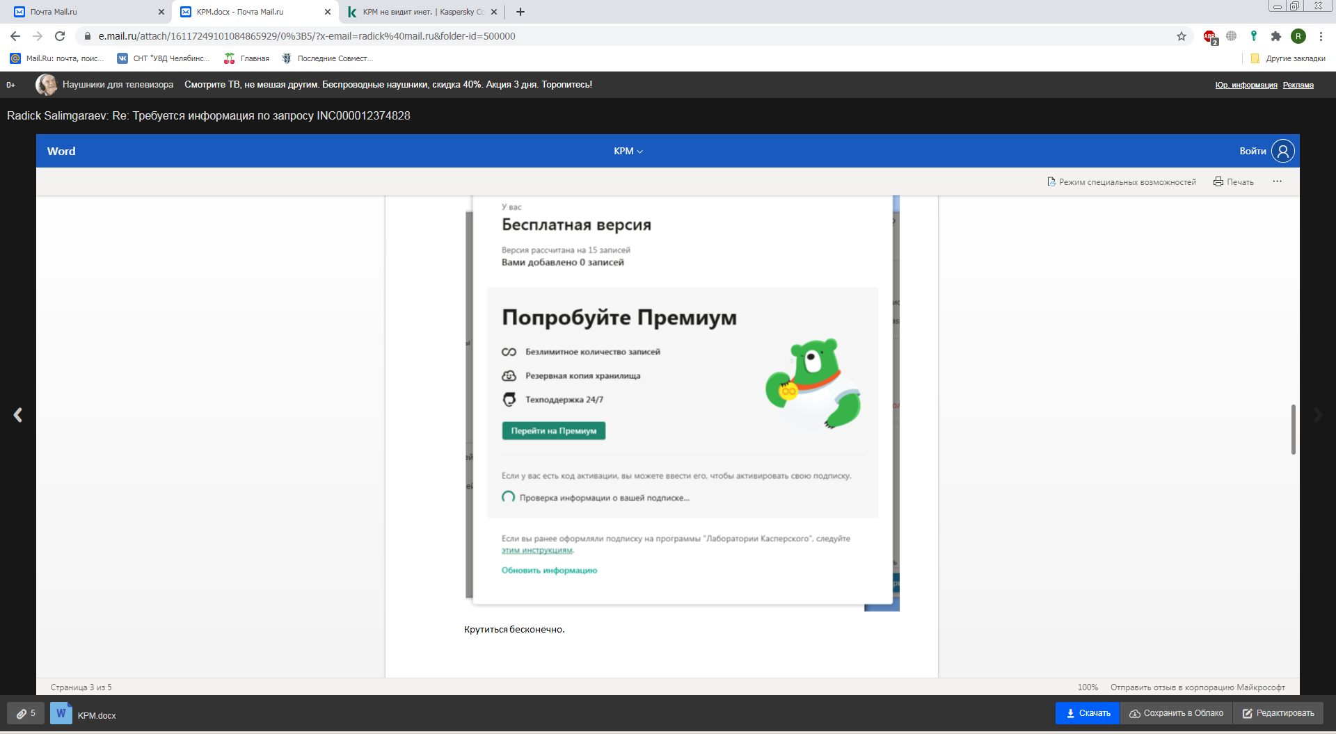Open the Extensions puzzle-piece icon
The height and width of the screenshot is (734, 1336).
pos(1275,36)
